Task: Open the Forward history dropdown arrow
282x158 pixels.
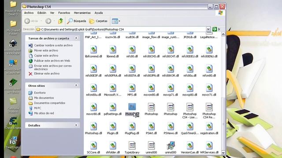Action: [54, 21]
